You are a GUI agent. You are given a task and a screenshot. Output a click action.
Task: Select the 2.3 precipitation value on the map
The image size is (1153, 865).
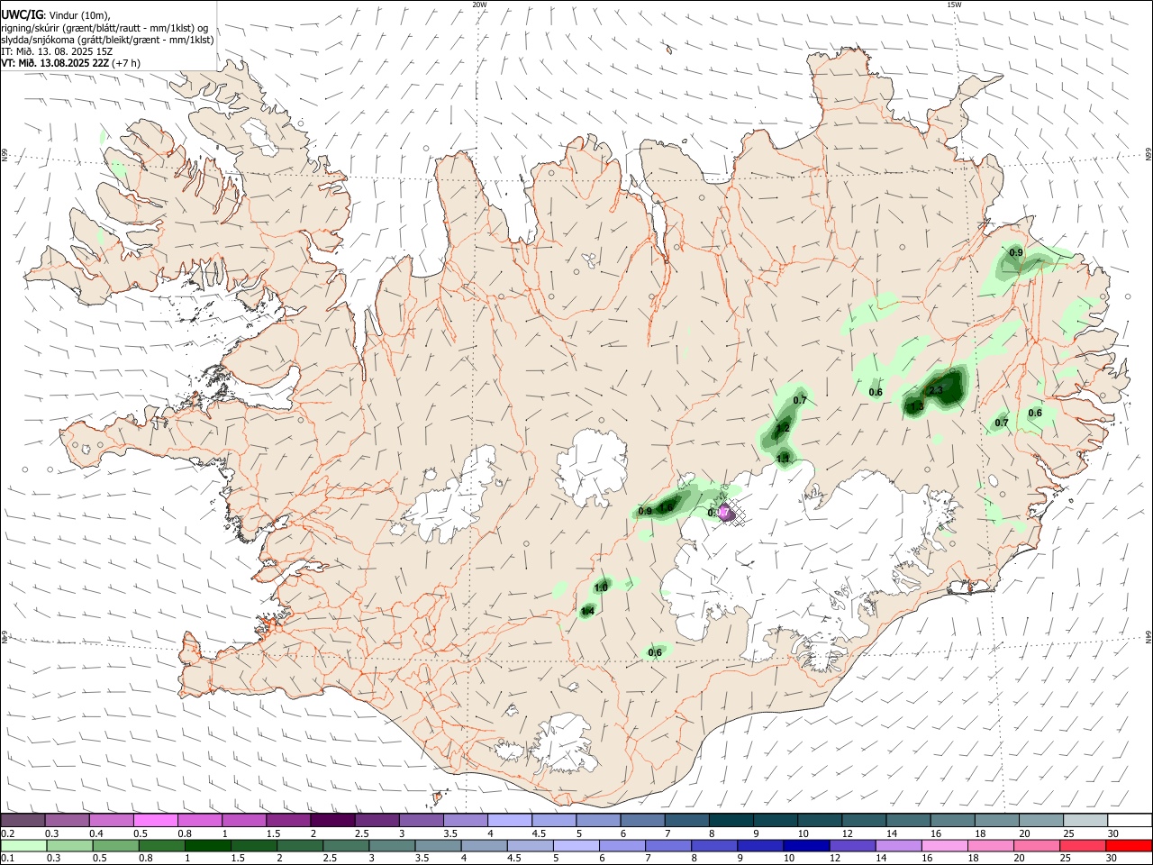coord(936,390)
